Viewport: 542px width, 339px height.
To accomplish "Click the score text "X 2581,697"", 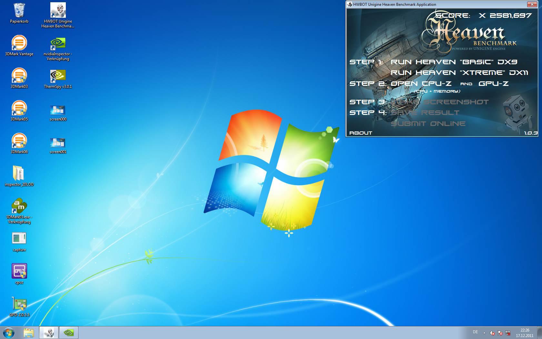I will point(505,15).
